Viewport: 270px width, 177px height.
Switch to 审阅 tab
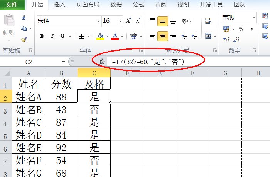click(x=161, y=5)
